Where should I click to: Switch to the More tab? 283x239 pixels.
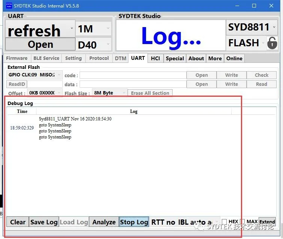click(x=215, y=58)
